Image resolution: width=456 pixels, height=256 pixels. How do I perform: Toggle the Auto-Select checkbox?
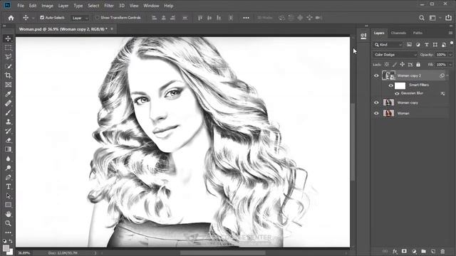42,18
